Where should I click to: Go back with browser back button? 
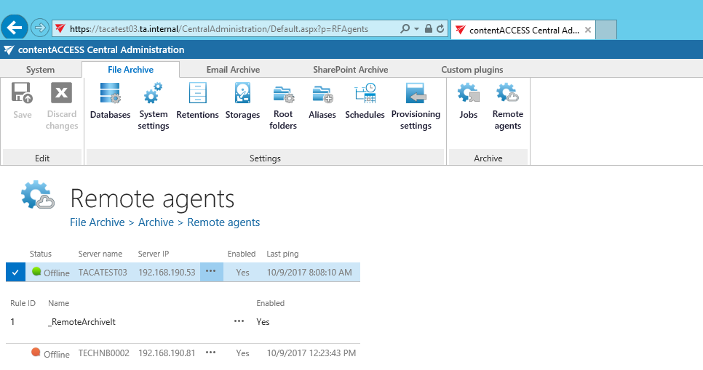(15, 28)
